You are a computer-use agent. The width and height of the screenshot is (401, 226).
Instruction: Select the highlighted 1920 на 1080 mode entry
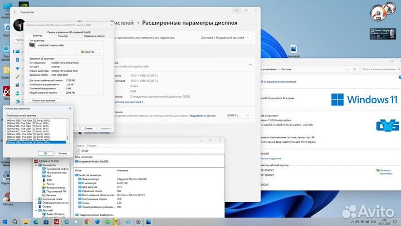[36, 142]
